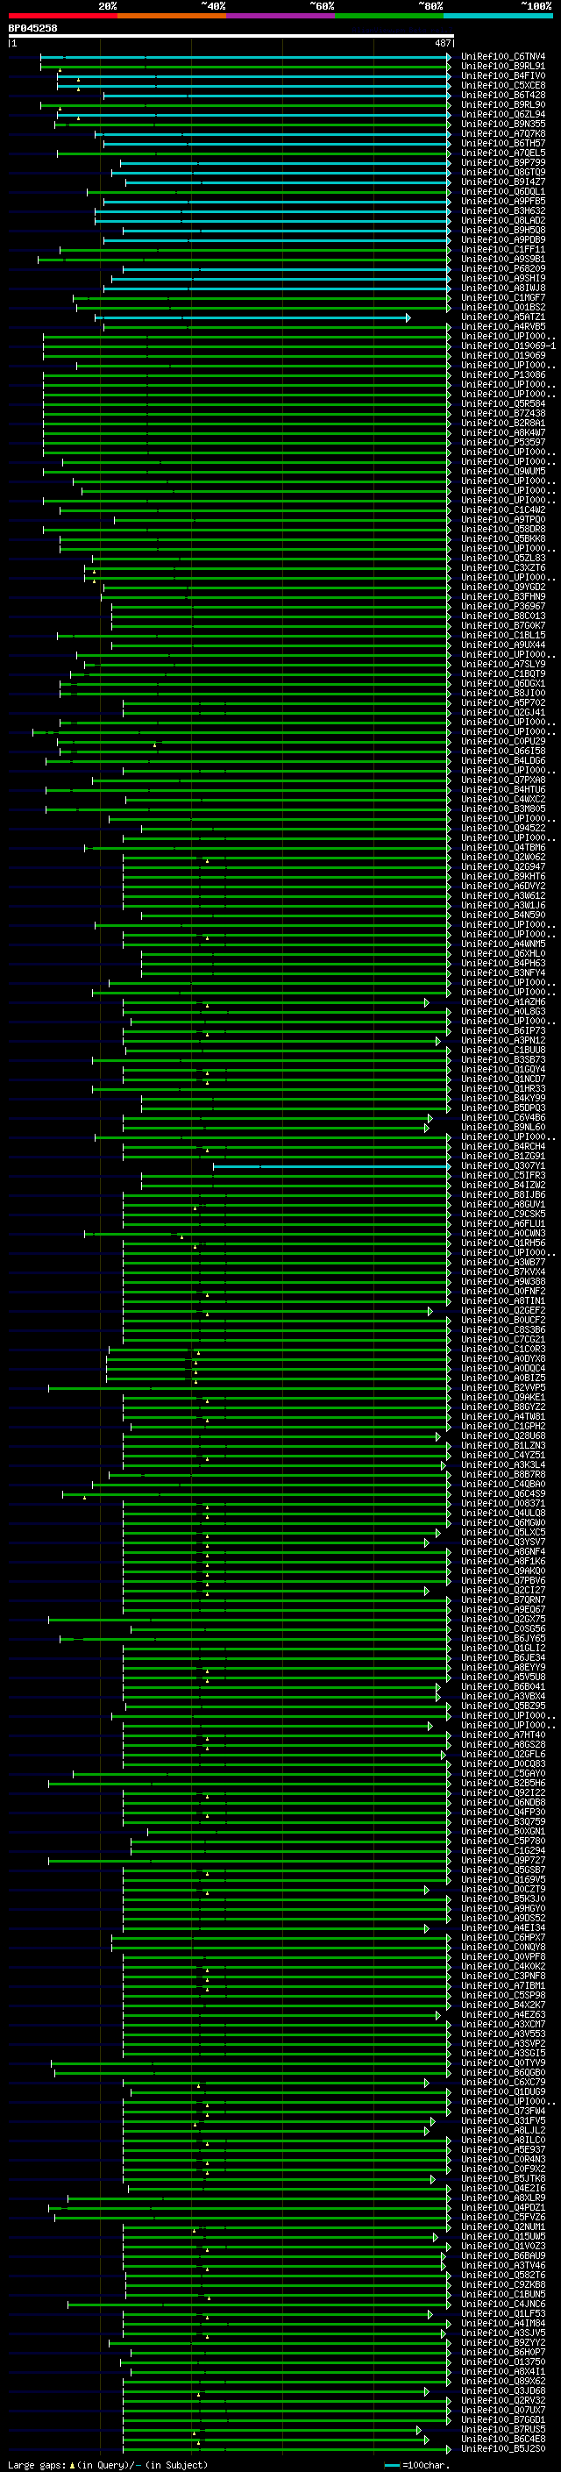Select hit label UniRef100_B9P799

coord(503,163)
